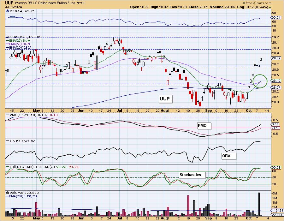Viewport: 284px width, 221px height.
Task: Click the black PMO(35,20,10) legend line marker
Action: click(x=8, y=115)
